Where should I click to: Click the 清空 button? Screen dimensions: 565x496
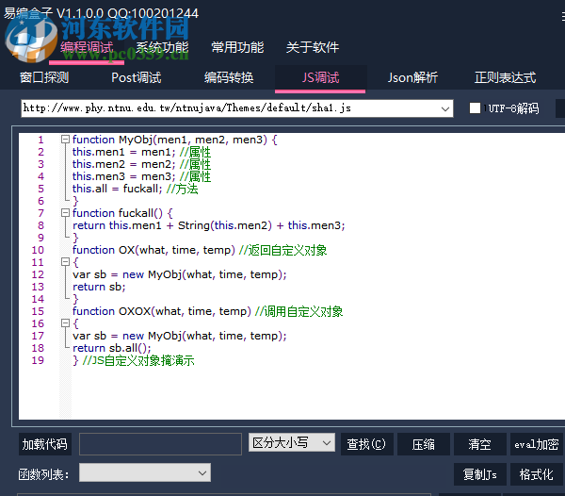[x=479, y=444]
